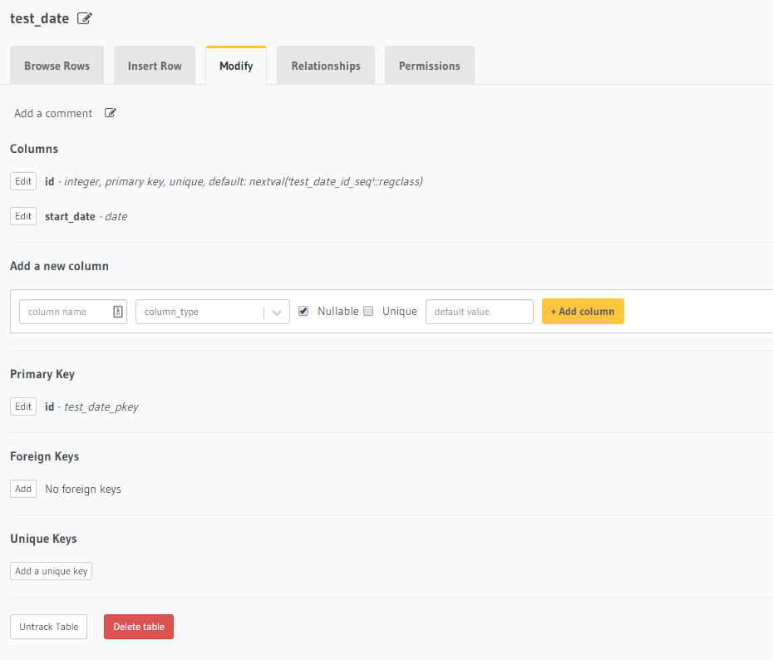Click the small icon inside column name field

(117, 311)
